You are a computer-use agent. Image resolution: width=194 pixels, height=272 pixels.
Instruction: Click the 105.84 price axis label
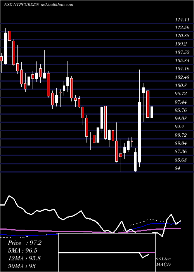coord(182,61)
